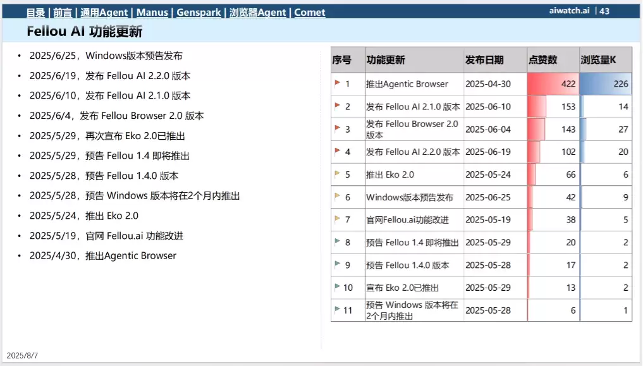
Task: Click the red flag icon in row 1
Action: [x=337, y=83]
